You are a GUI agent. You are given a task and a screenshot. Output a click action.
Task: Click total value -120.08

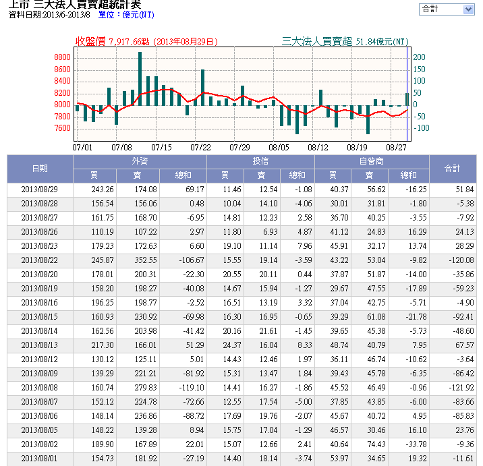point(461,260)
